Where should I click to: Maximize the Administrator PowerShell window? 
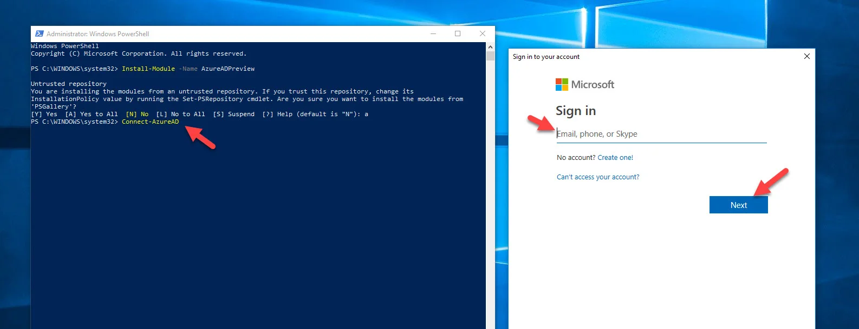(458, 33)
